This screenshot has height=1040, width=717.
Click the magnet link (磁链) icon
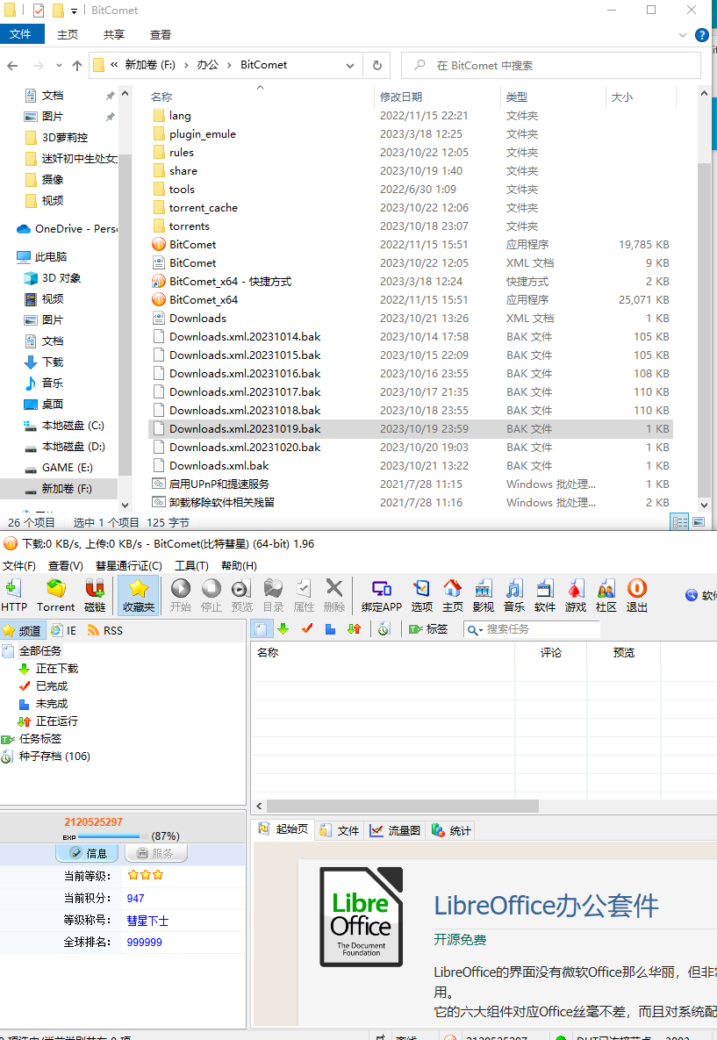pyautogui.click(x=95, y=594)
